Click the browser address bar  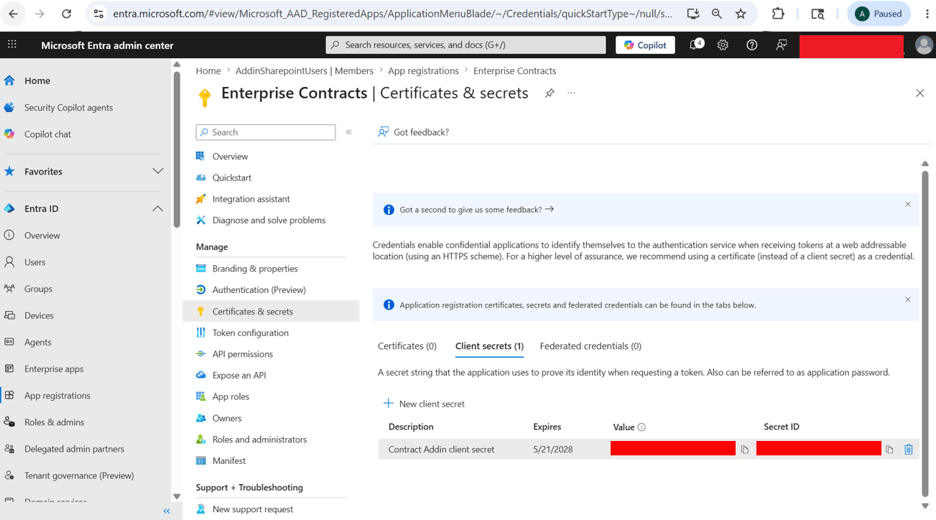tap(392, 14)
